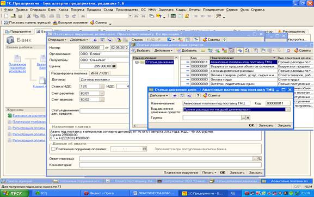Open the Печать dropdown at the form bottom

tap(209, 173)
